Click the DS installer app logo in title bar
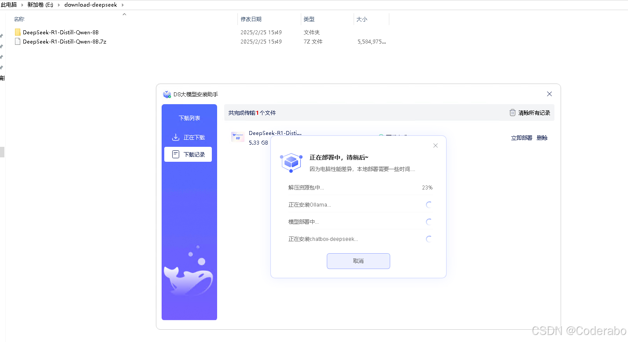Viewport: 628px width, 342px height. click(x=167, y=94)
